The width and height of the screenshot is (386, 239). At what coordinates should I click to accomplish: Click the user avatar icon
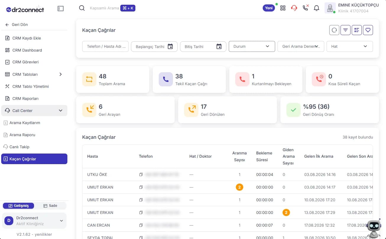[330, 8]
